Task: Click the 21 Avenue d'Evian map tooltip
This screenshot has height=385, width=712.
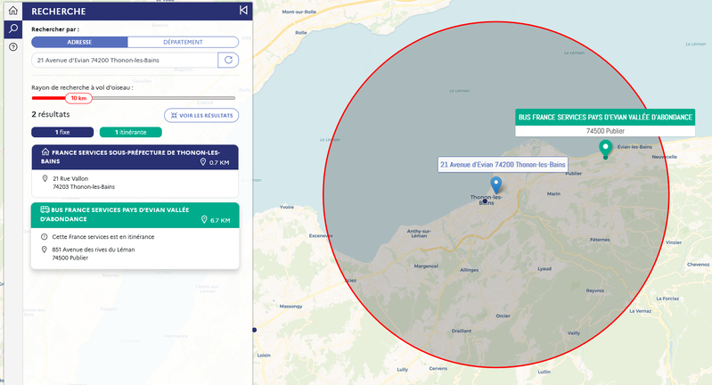Action: pos(503,164)
